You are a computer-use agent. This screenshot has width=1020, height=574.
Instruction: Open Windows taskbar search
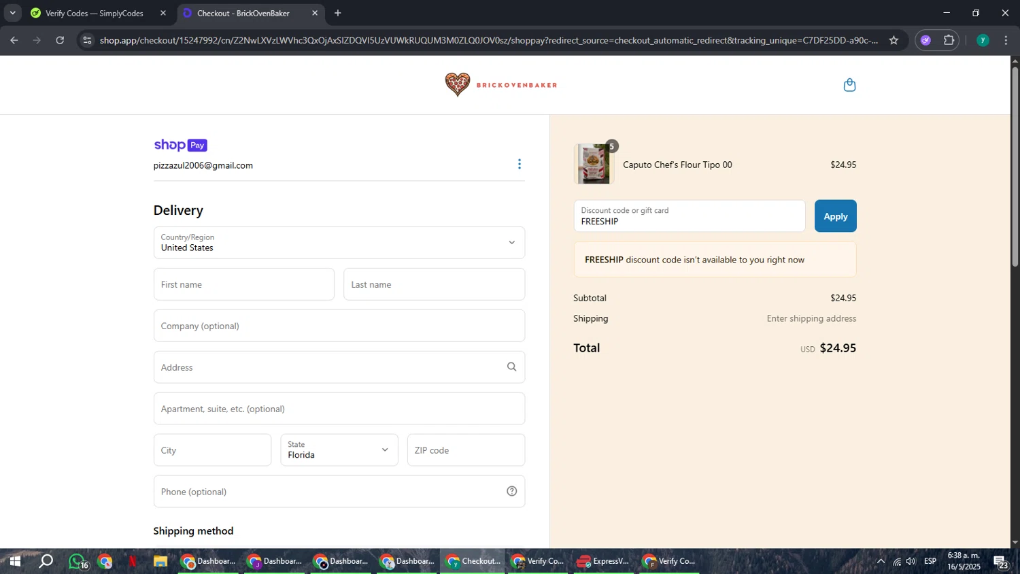coord(46,562)
